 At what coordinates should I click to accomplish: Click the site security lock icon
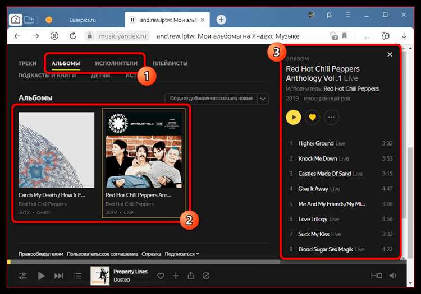90,36
